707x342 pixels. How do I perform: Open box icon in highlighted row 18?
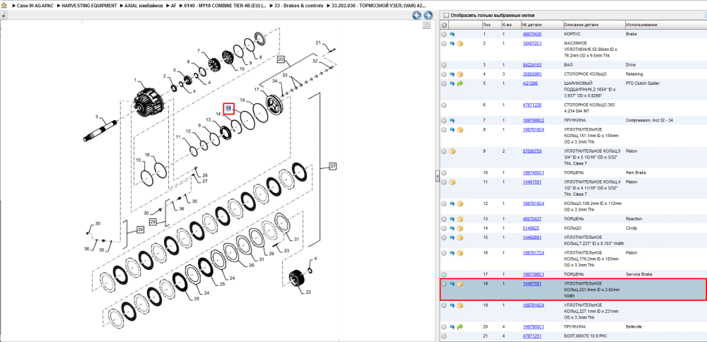click(460, 284)
